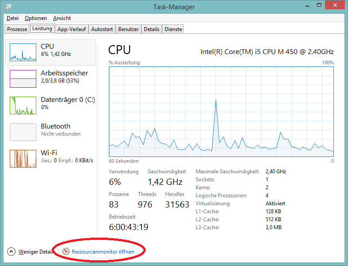Screen dimensions: 348x266
Task: Select the CPU performance graph thumbnail
Action: click(x=23, y=52)
